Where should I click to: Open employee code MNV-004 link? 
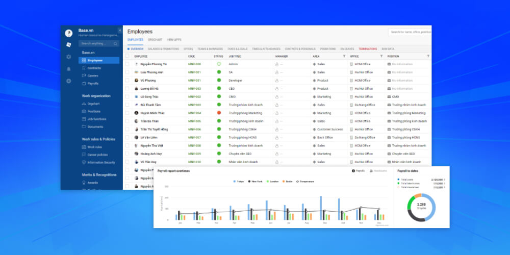click(x=194, y=113)
